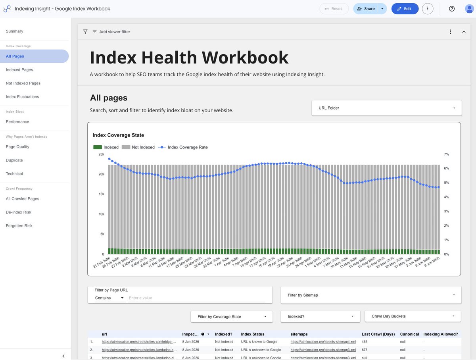Image resolution: width=476 pixels, height=360 pixels.
Task: Open the De-index Risk page
Action: pyautogui.click(x=19, y=212)
